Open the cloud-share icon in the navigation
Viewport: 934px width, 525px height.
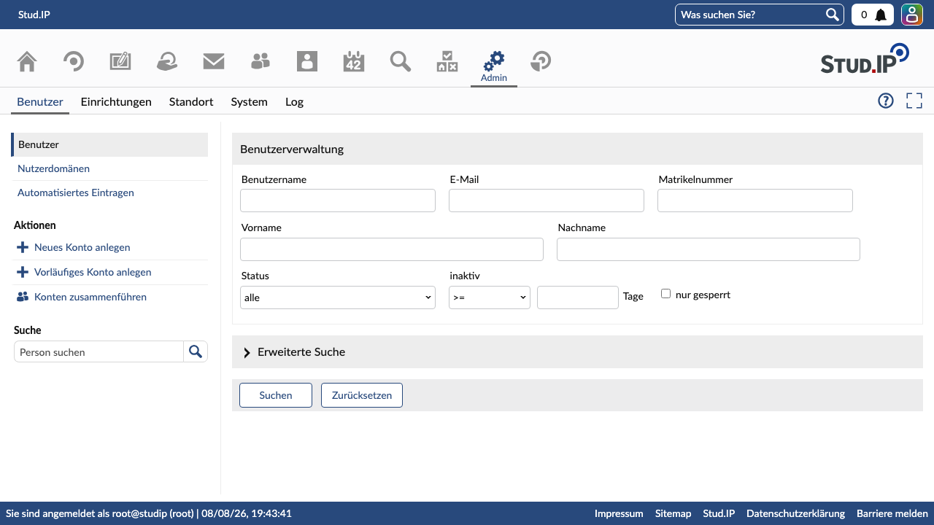(167, 61)
